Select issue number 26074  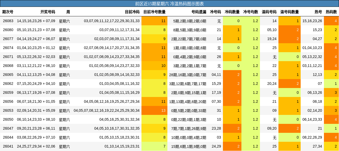tap(8, 48)
